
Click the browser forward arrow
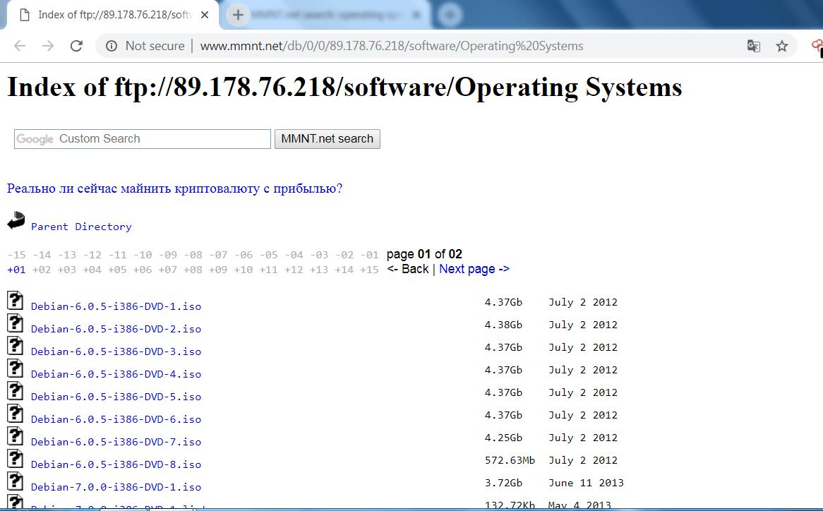tap(48, 46)
